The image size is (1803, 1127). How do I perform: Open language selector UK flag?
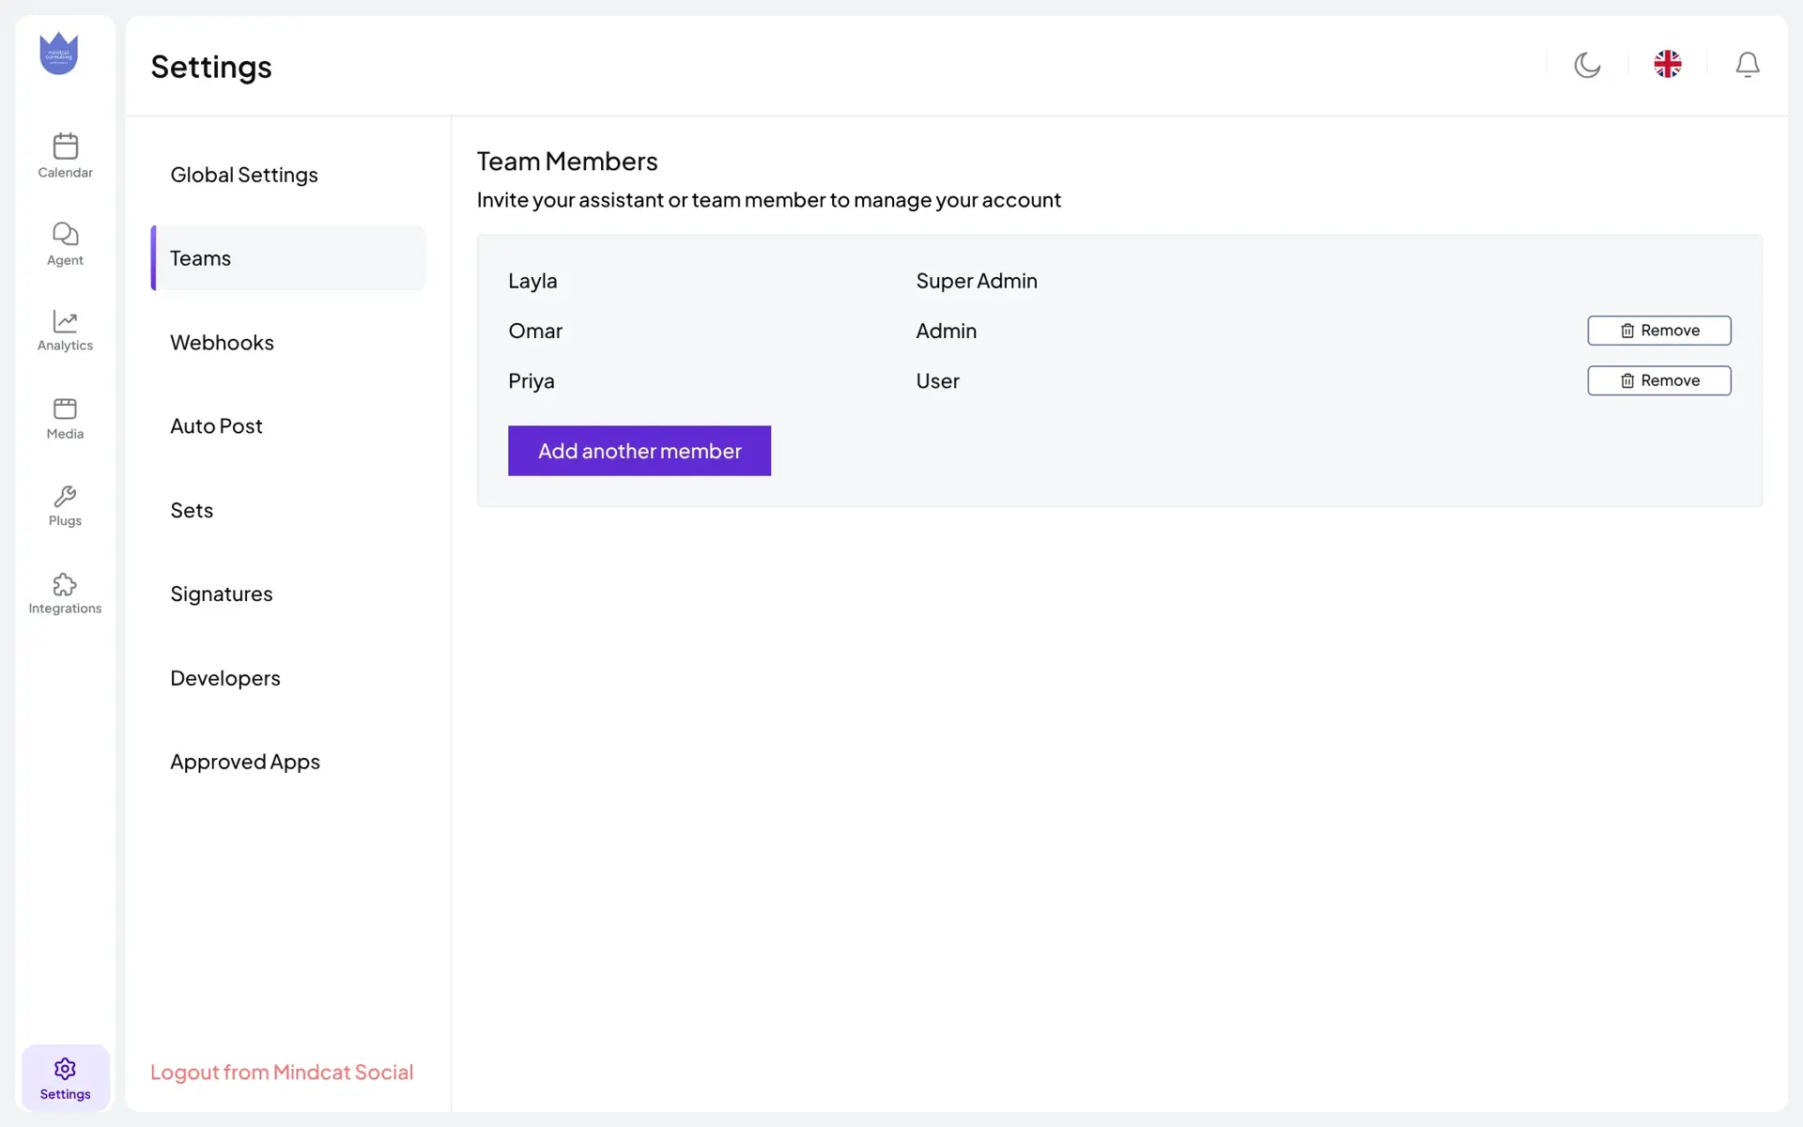pyautogui.click(x=1668, y=64)
